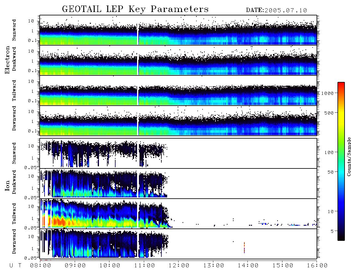
Task: Click the 'Counts/Sample' color bar label
Action: [x=348, y=156]
